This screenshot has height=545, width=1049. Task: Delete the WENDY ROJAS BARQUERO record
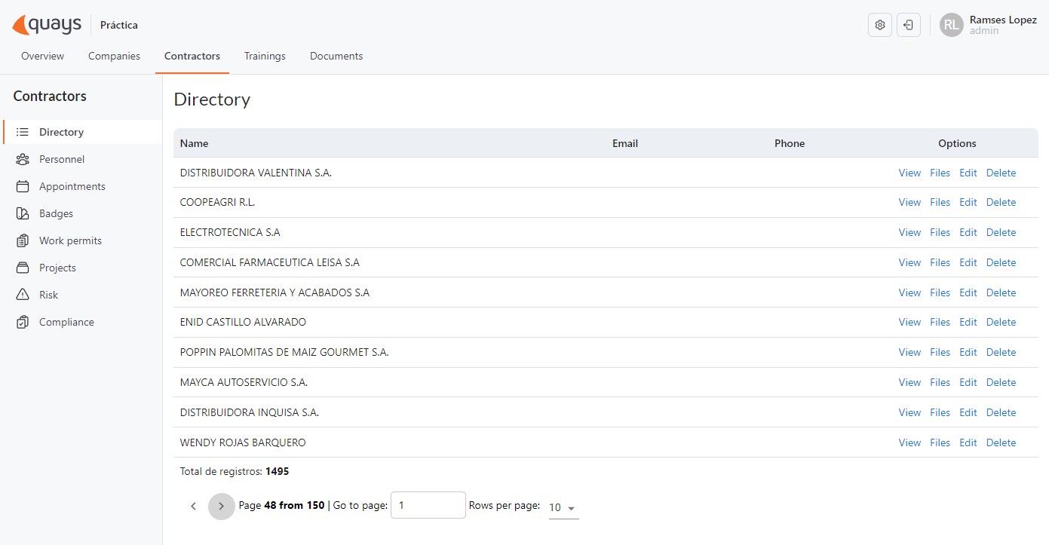[1001, 442]
